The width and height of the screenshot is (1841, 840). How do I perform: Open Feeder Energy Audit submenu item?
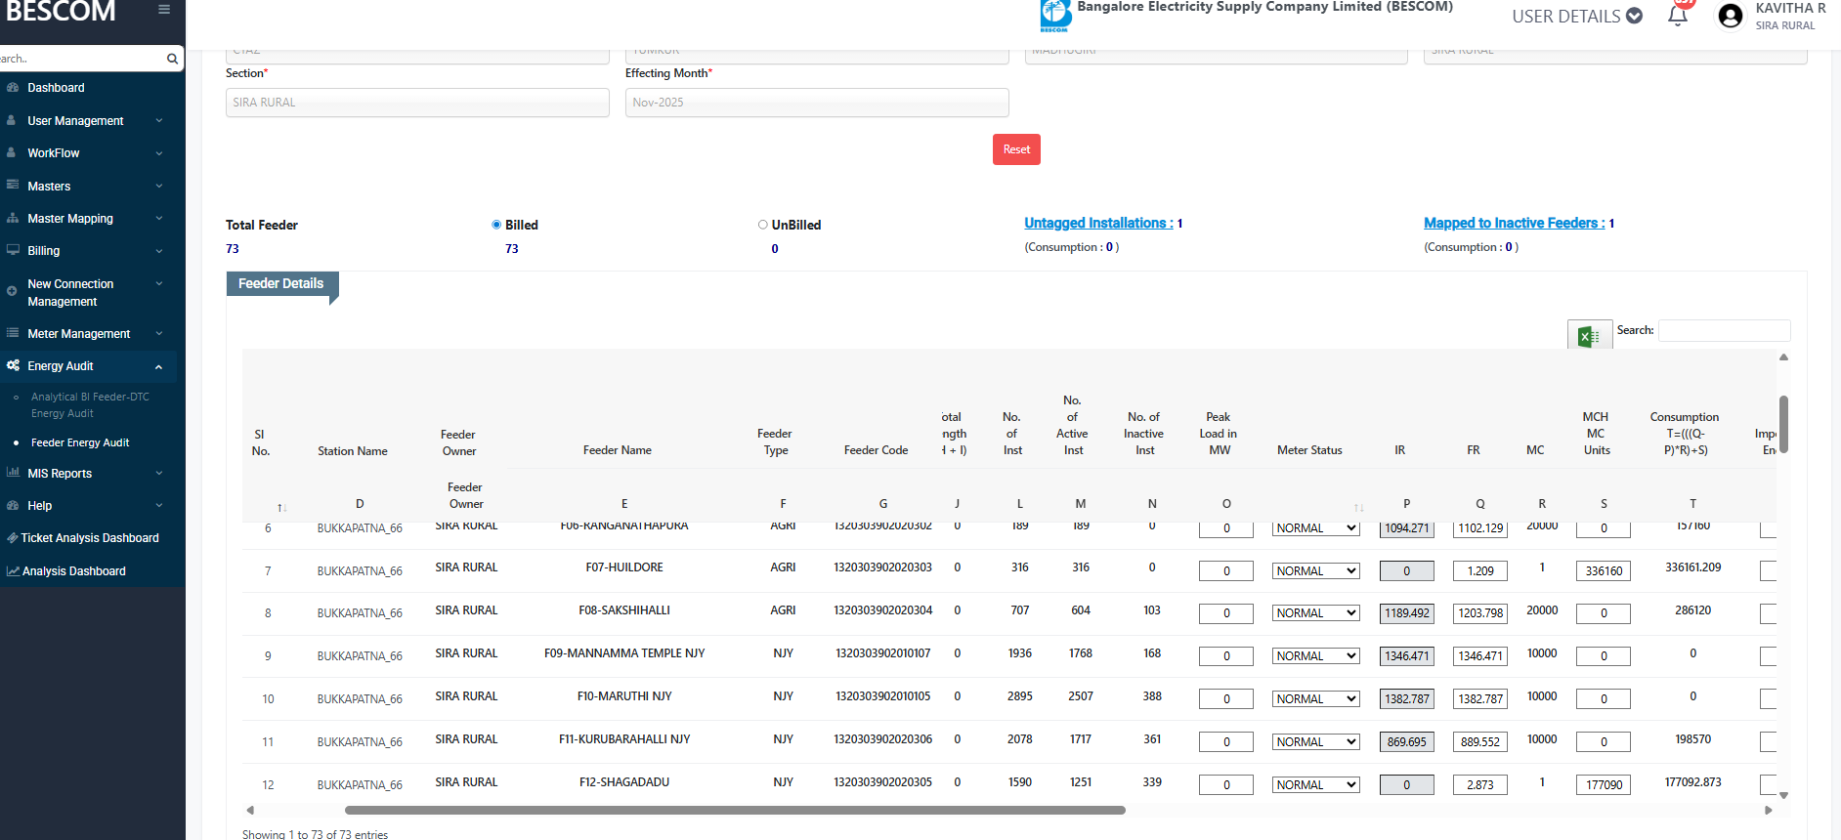click(x=80, y=443)
